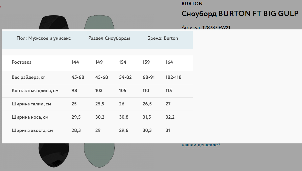The height and width of the screenshot is (171, 302).
Task: Click contact length value '103'
Action: [x=99, y=91]
